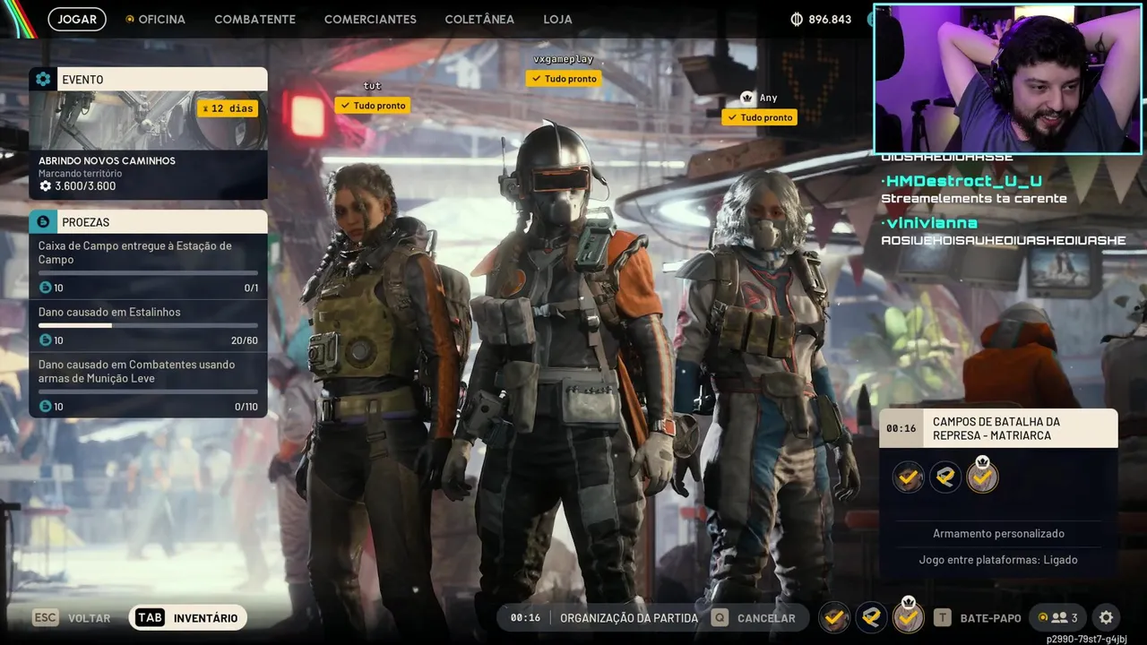Screen dimensions: 1147x645
Task: Click Any's 'Tudo pronto' ready badge
Action: click(759, 117)
